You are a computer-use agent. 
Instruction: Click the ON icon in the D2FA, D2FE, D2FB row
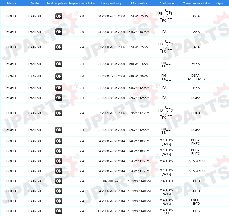(59, 76)
